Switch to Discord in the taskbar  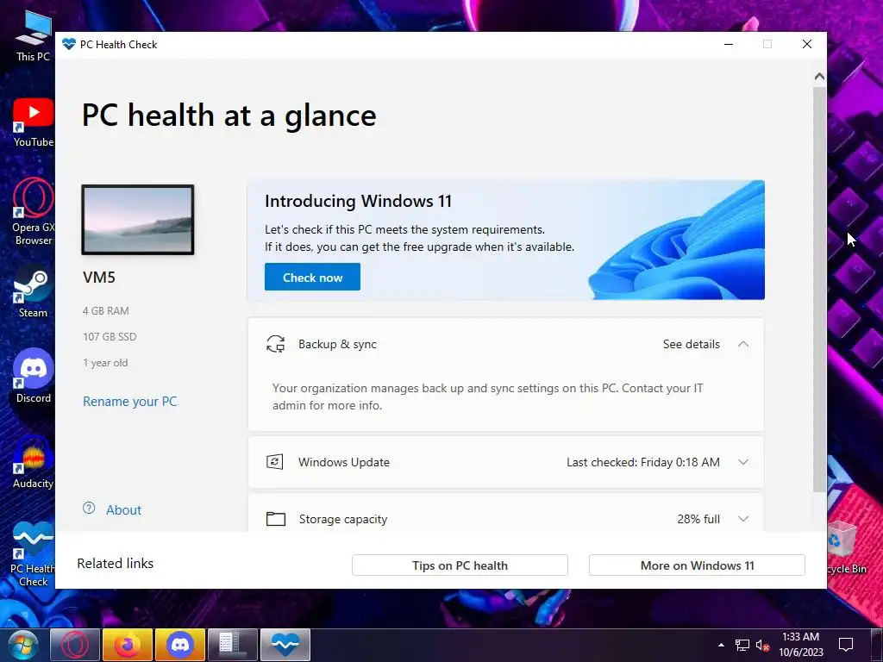point(180,645)
